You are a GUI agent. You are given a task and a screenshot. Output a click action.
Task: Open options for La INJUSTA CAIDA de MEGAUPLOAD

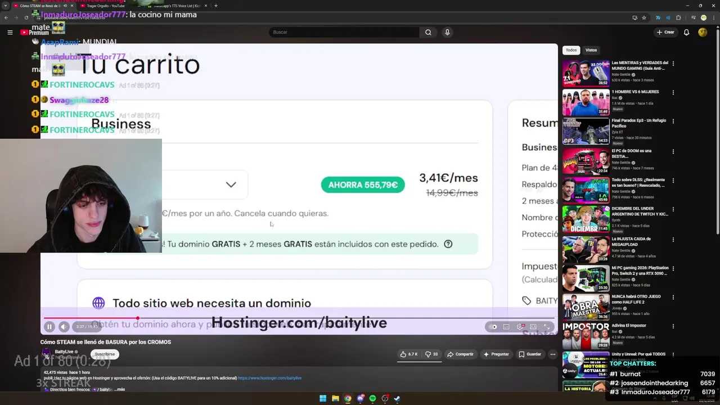tap(673, 240)
